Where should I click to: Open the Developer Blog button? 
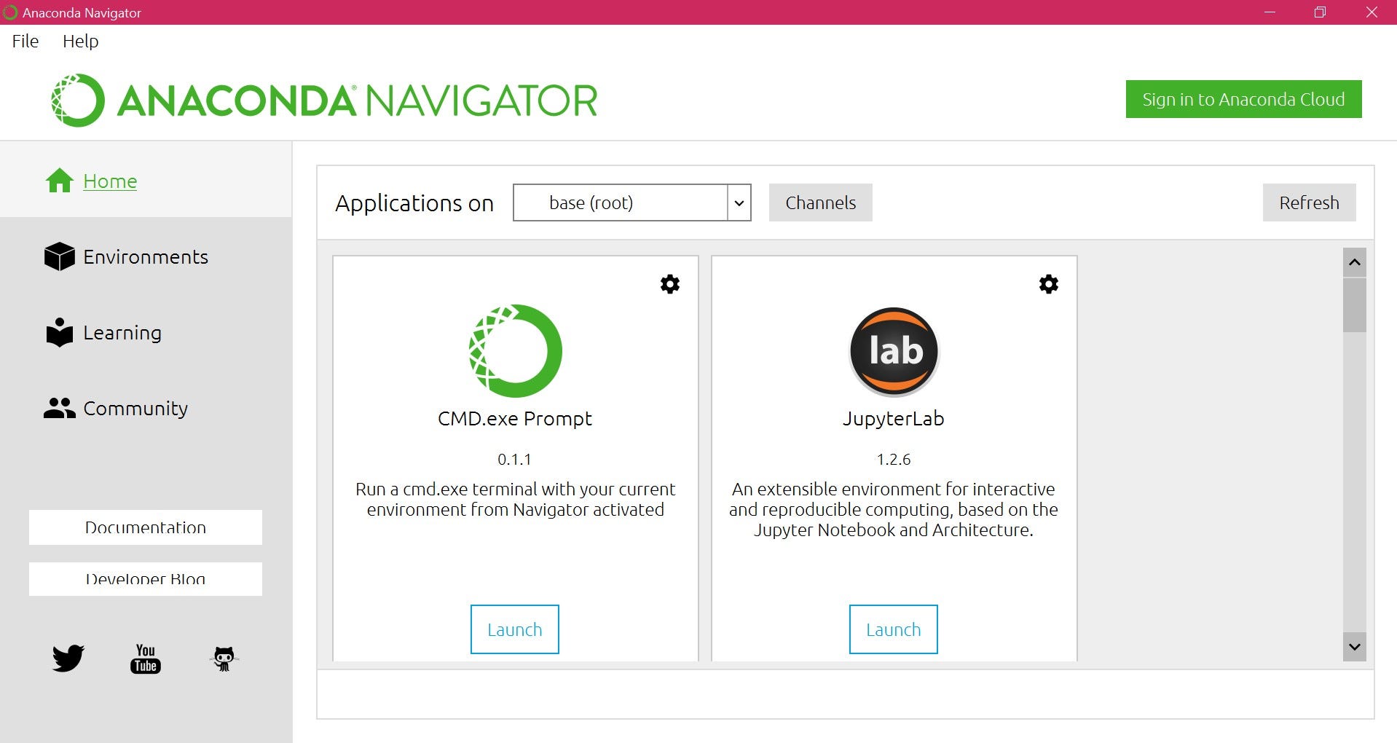146,579
